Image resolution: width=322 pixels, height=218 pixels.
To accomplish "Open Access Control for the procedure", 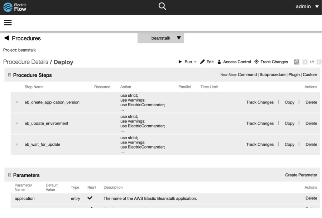I will (x=237, y=62).
